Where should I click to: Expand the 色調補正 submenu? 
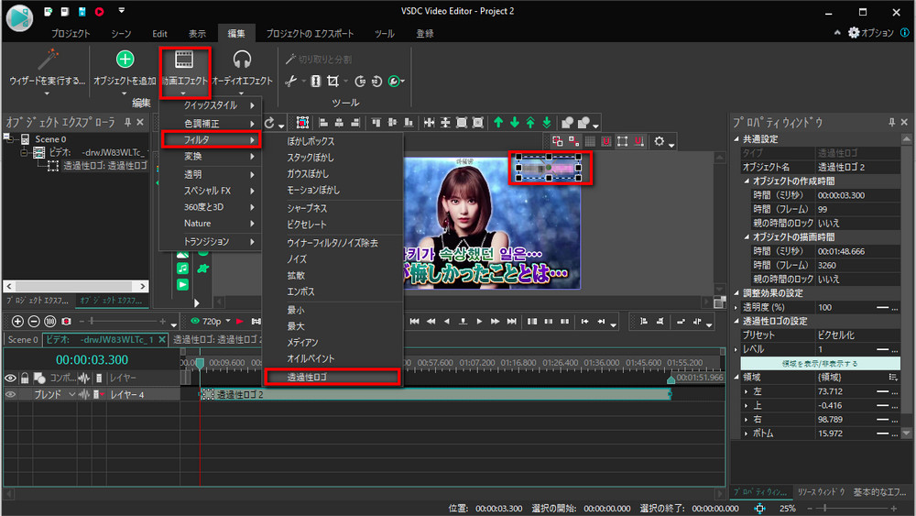[x=210, y=123]
